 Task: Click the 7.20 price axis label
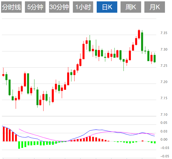click(164, 82)
